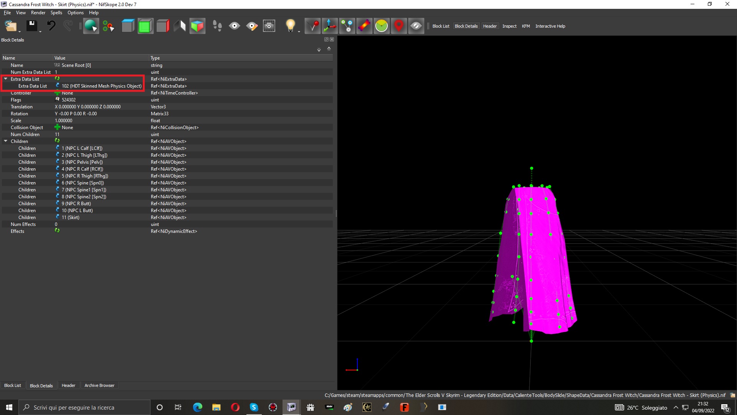Collapse the Extra Data List row
The height and width of the screenshot is (415, 737).
(6, 79)
